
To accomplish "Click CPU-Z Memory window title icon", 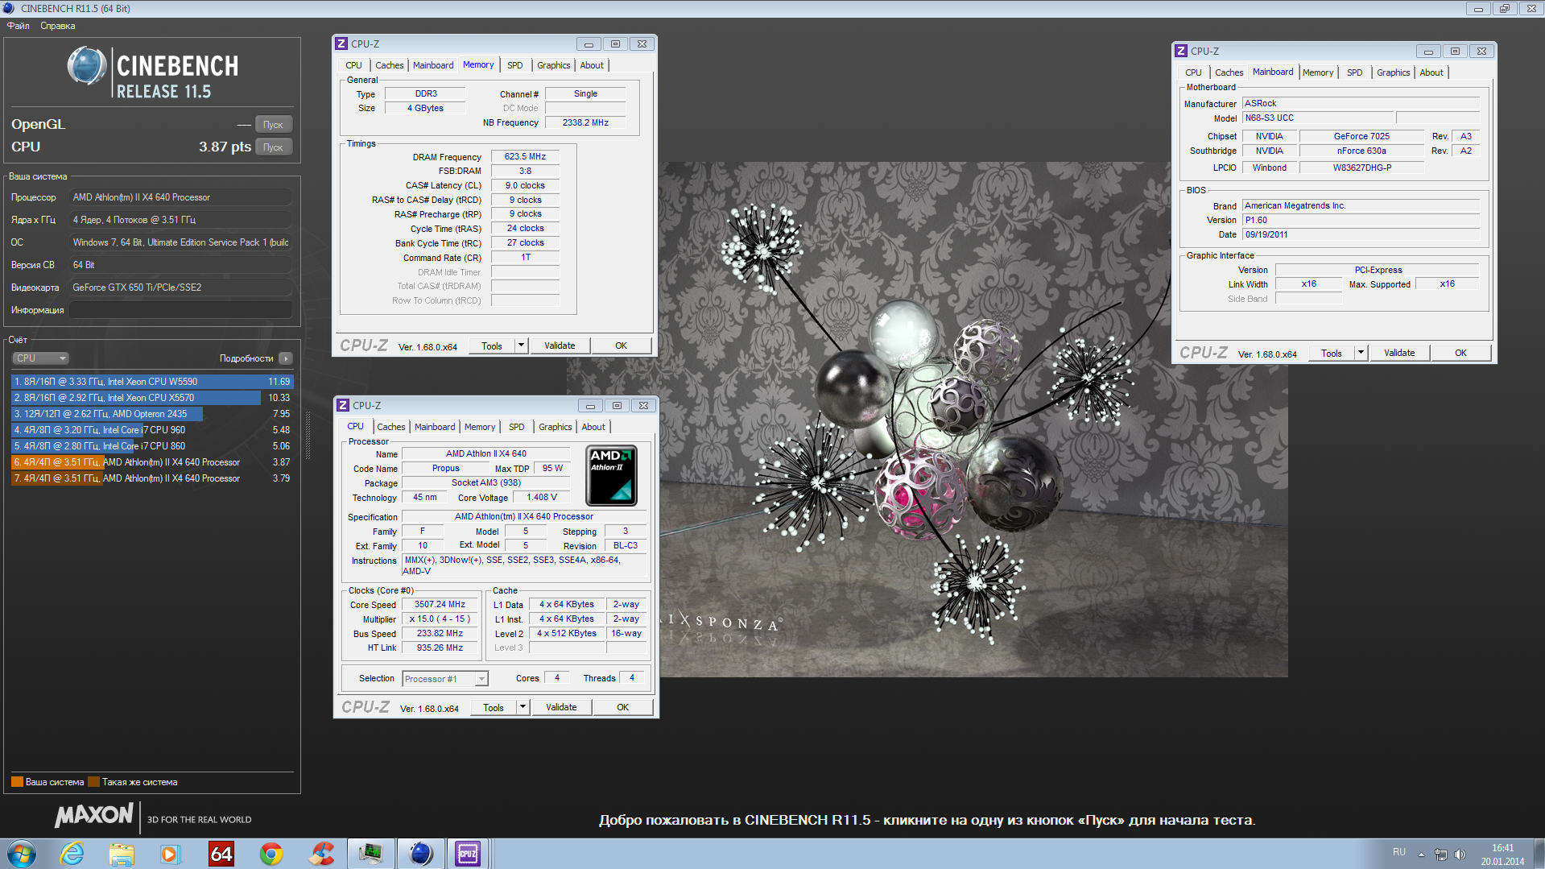I will tap(341, 43).
